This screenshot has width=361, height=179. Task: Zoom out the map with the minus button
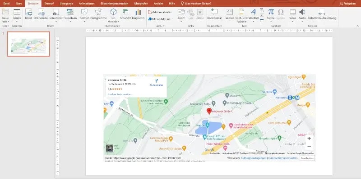(309, 146)
